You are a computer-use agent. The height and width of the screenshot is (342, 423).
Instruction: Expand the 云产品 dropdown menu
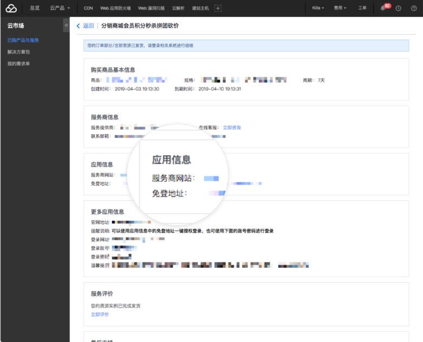pyautogui.click(x=60, y=8)
